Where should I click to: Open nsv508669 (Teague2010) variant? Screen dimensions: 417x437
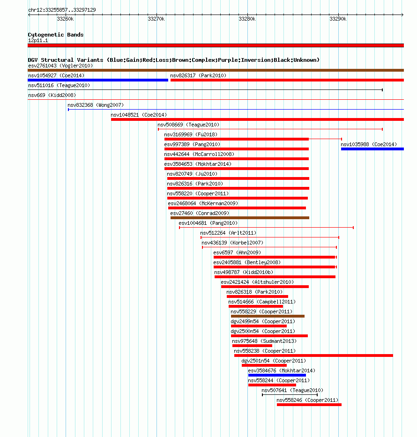[x=188, y=125]
